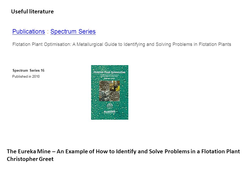This screenshot has width=252, height=189.
Task: Click the white title on the book cover
Action: point(109,72)
